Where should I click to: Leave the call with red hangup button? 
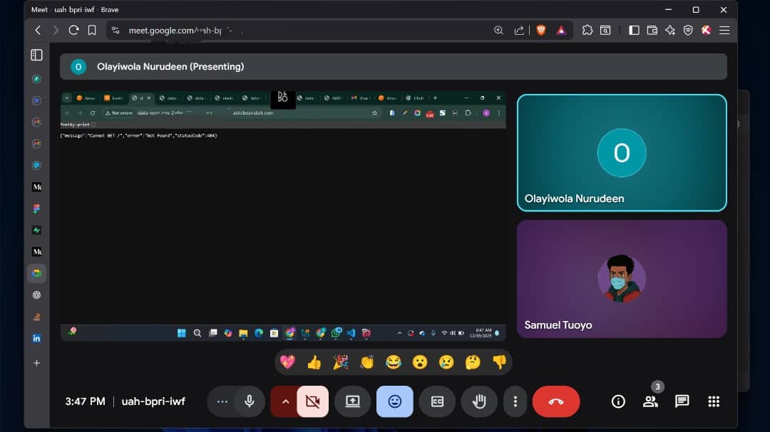556,401
